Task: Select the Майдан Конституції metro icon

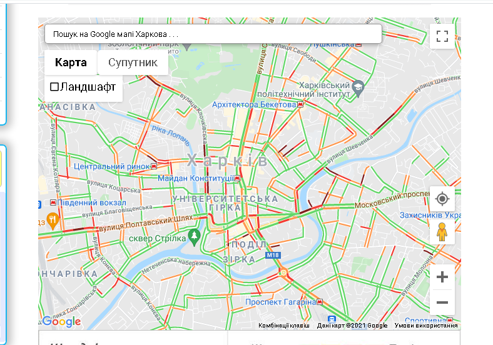Action: (237, 179)
